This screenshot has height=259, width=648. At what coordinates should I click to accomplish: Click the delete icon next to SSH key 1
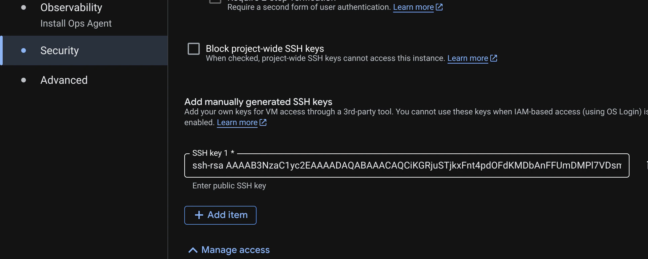click(646, 165)
